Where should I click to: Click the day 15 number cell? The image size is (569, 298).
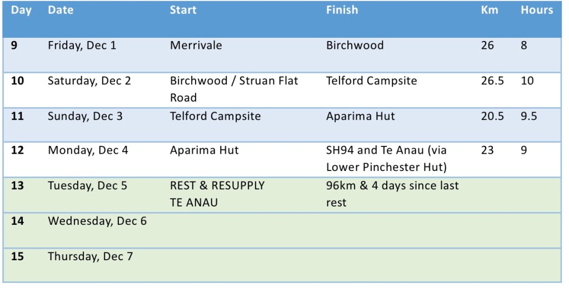[17, 257]
